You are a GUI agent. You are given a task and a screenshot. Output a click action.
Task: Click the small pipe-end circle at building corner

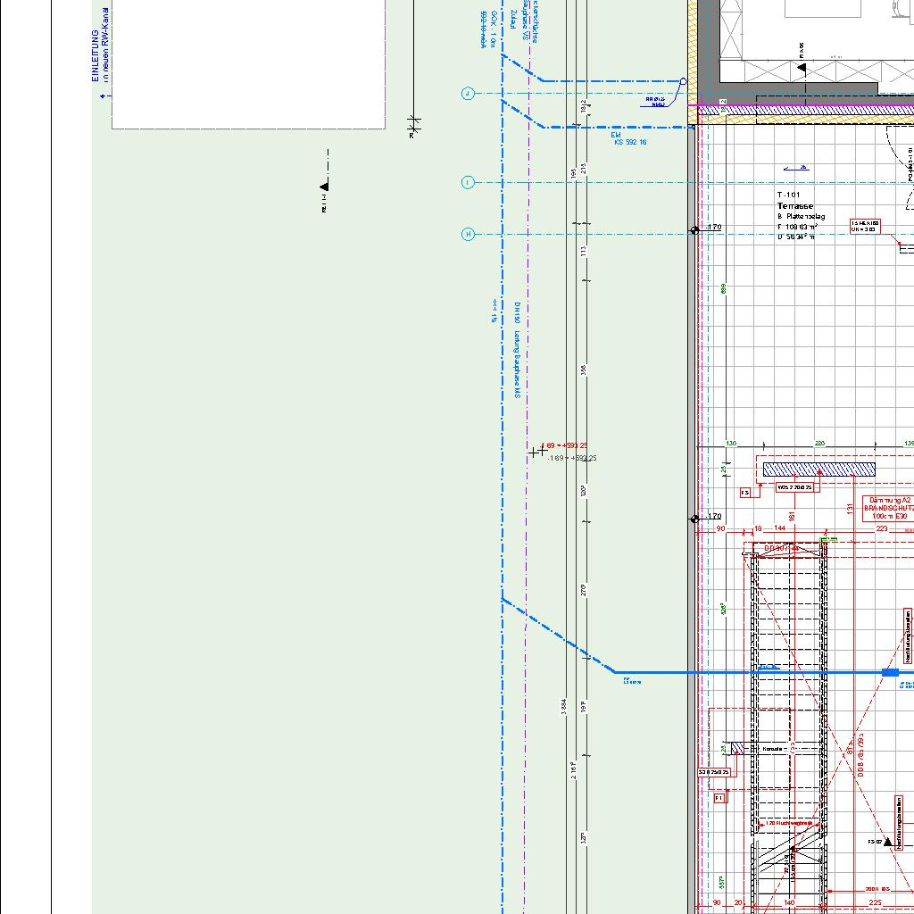point(684,81)
